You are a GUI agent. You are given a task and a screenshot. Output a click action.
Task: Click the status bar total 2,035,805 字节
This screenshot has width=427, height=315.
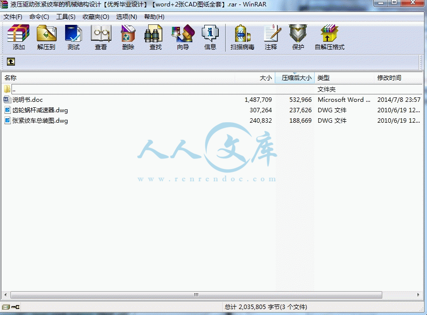point(266,307)
